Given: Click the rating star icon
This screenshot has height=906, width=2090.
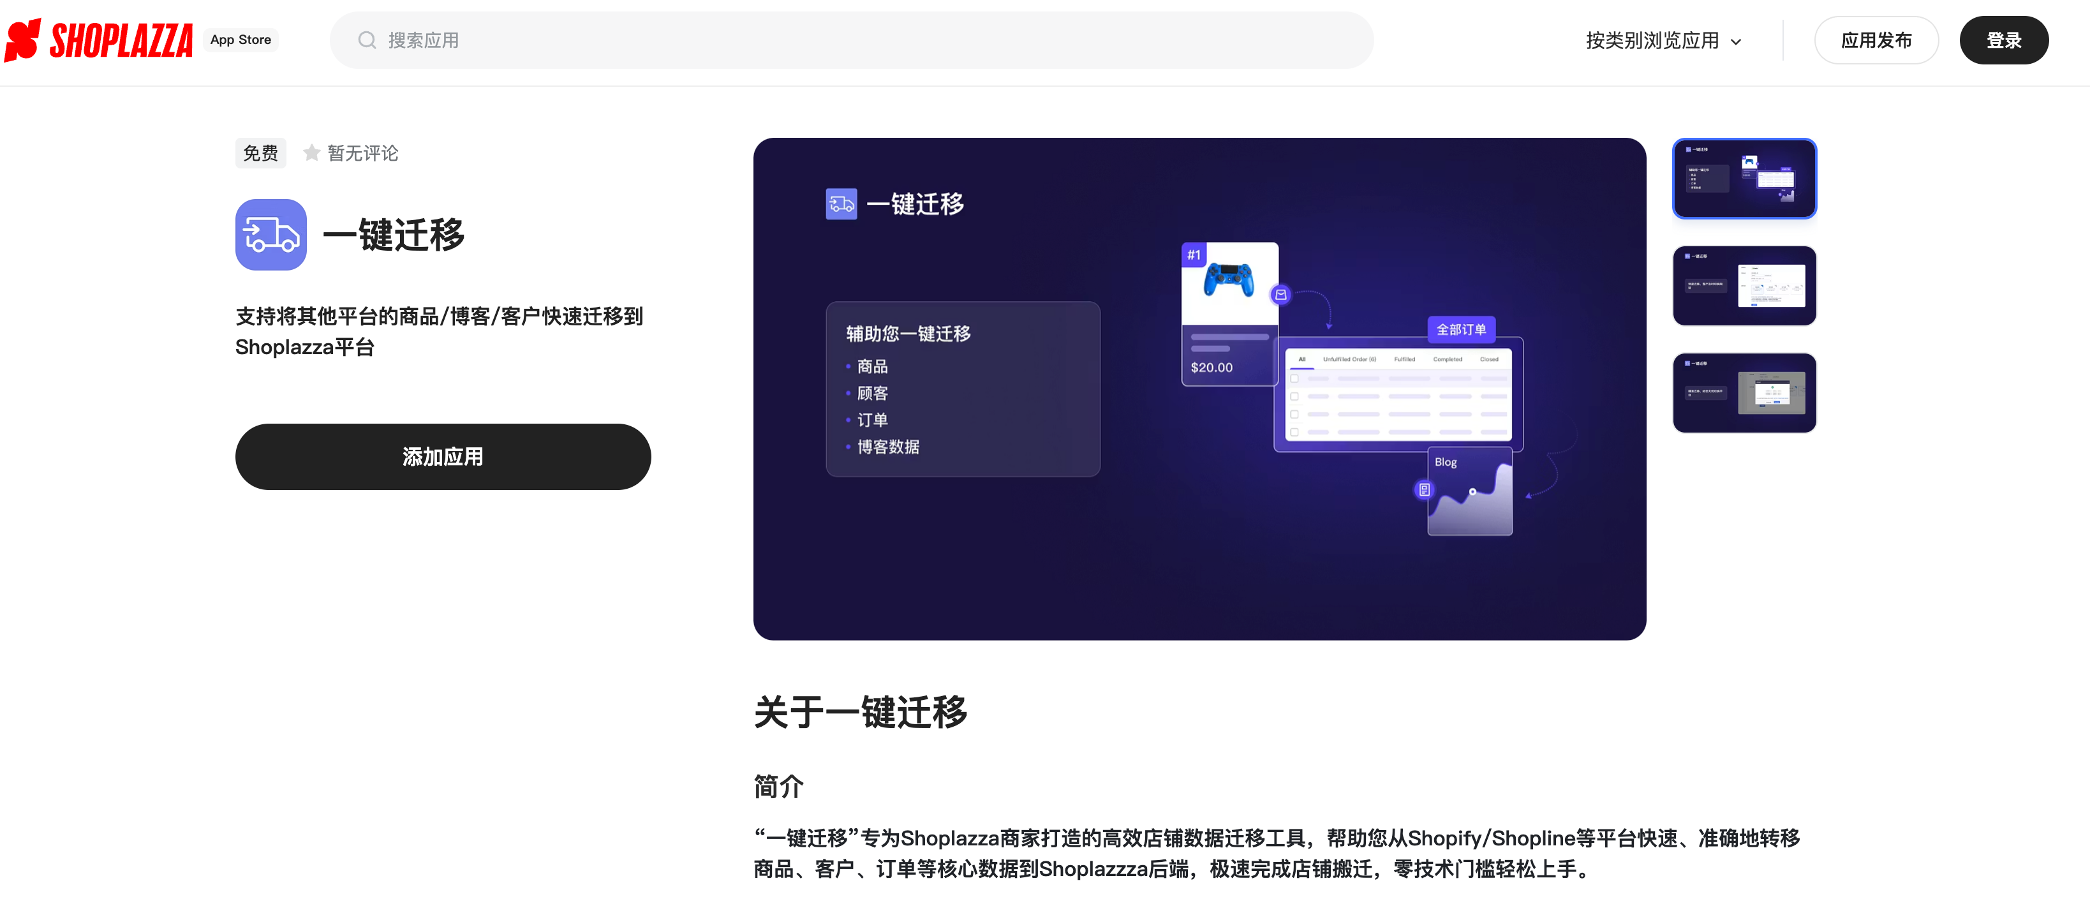Looking at the screenshot, I should 311,152.
